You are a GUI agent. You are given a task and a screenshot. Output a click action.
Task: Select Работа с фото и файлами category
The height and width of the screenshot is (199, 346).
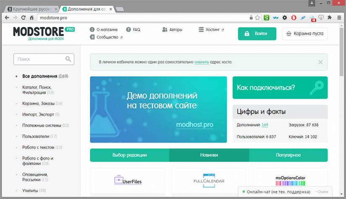[38, 161]
